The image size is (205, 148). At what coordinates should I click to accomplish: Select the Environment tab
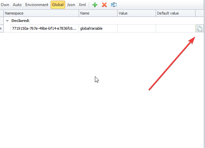[37, 5]
